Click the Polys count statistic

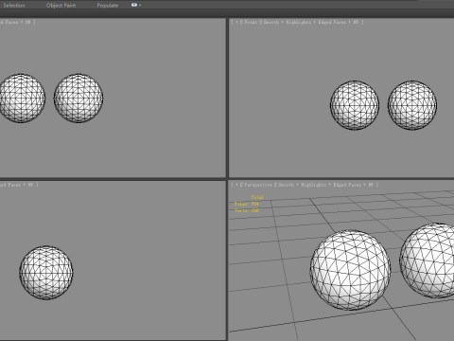tap(247, 204)
